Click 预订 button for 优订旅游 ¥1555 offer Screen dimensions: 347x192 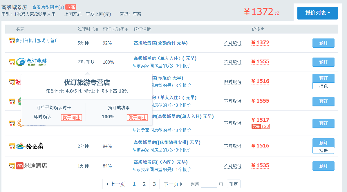(x=323, y=62)
